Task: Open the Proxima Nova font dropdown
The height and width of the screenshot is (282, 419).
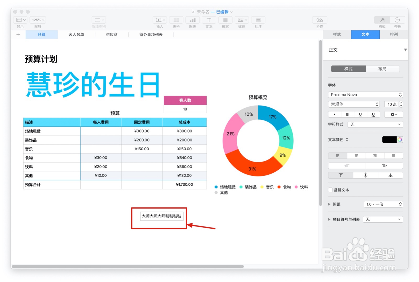Action: (365, 95)
